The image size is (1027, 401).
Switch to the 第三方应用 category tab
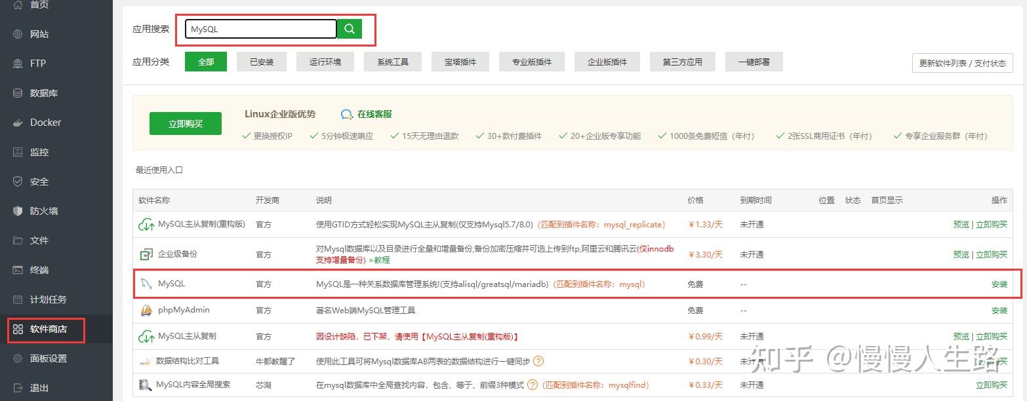click(x=683, y=62)
